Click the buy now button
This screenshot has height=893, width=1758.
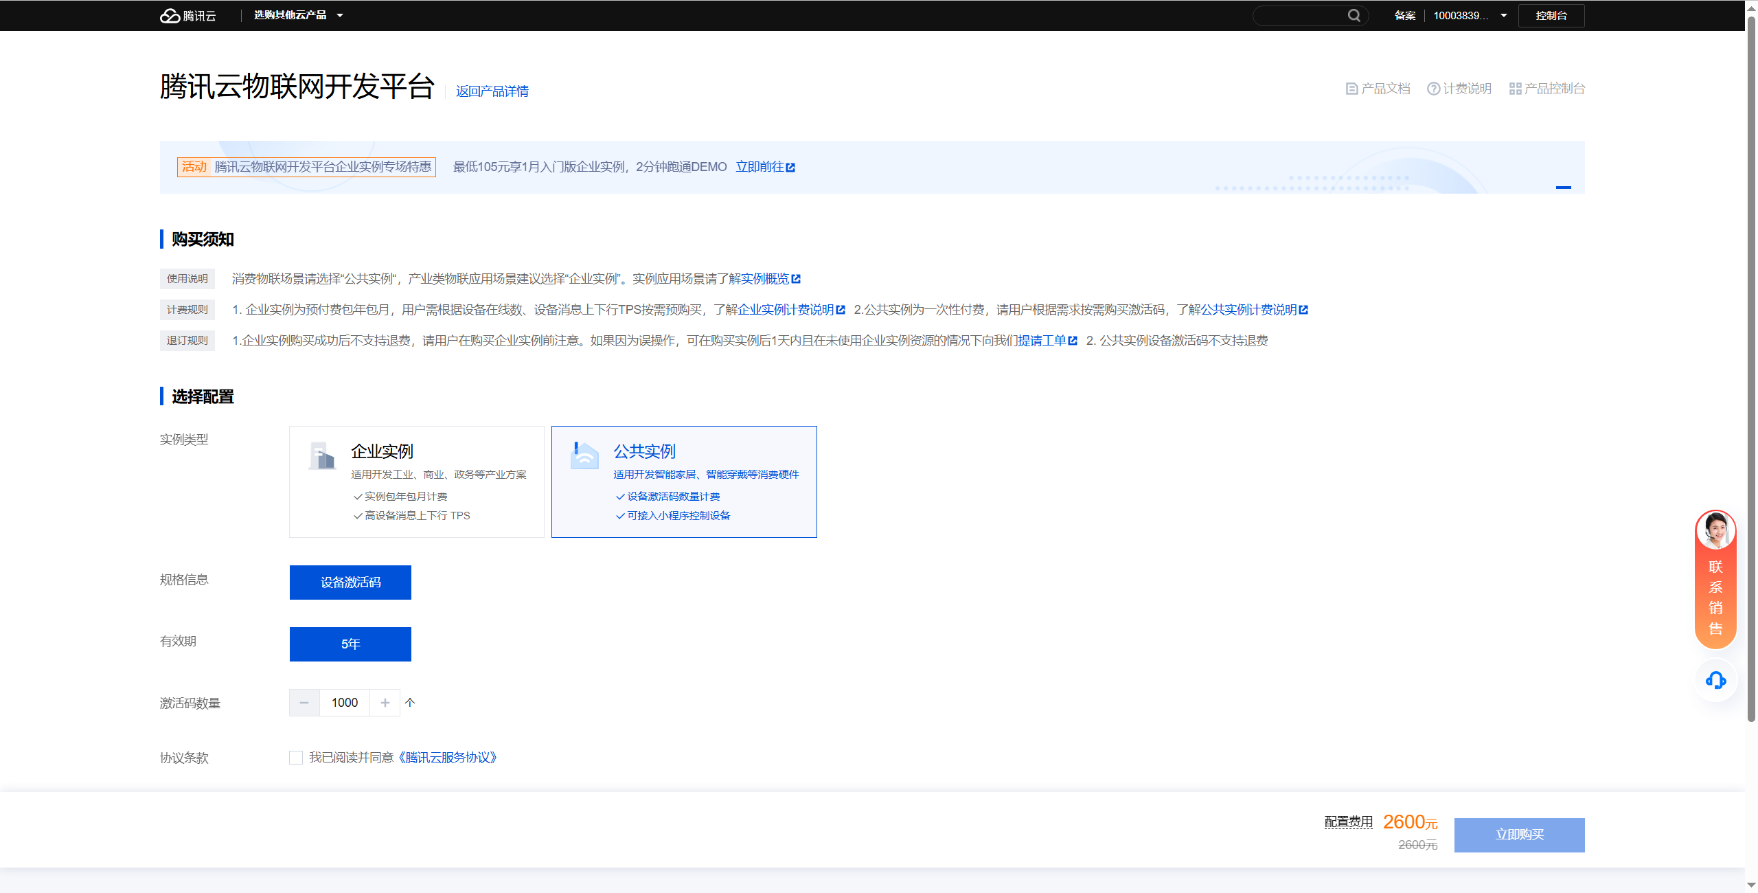click(x=1519, y=835)
